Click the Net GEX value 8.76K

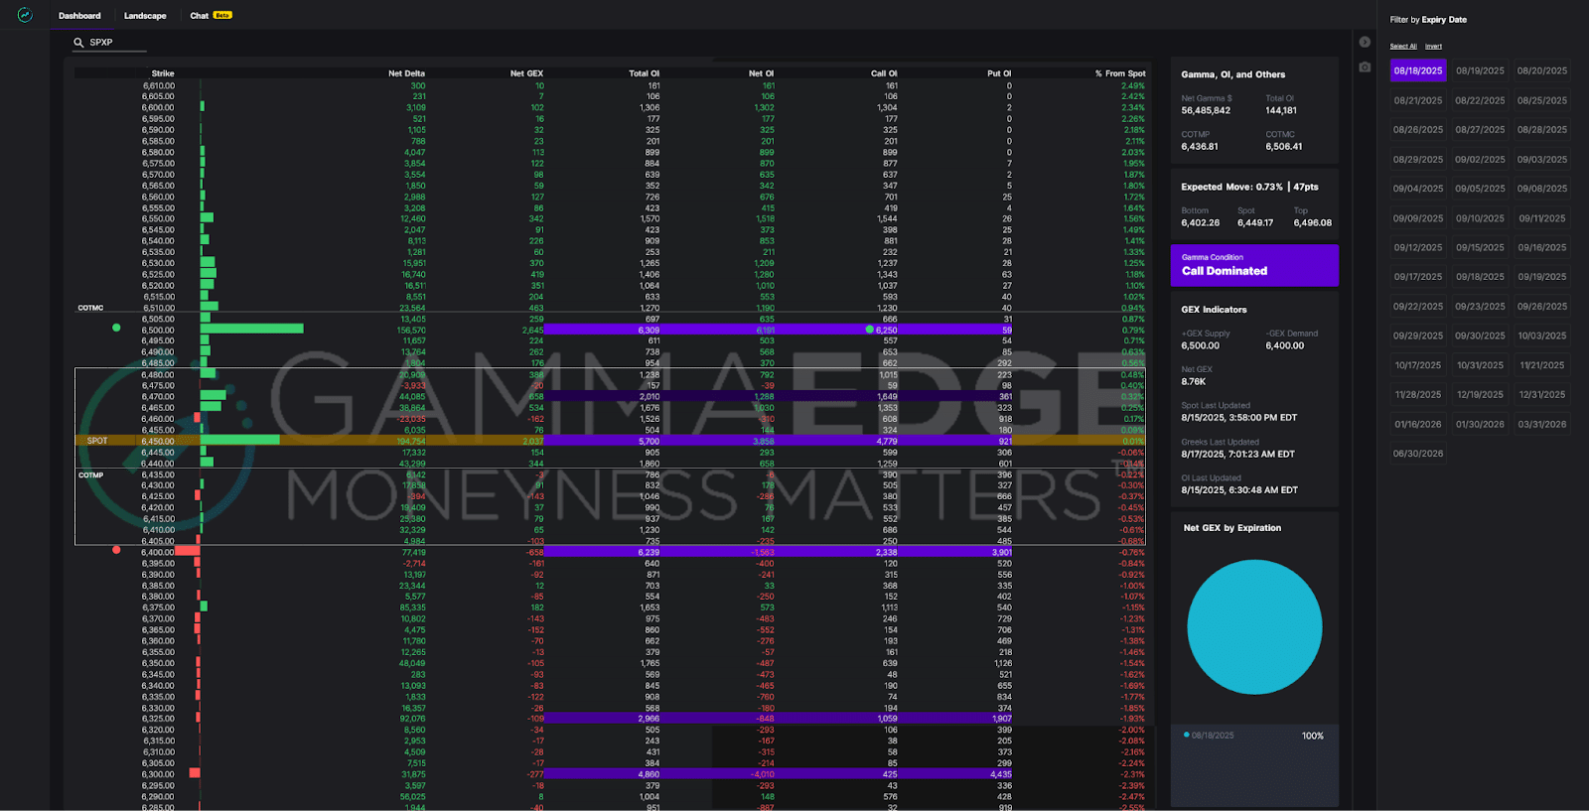click(x=1193, y=381)
